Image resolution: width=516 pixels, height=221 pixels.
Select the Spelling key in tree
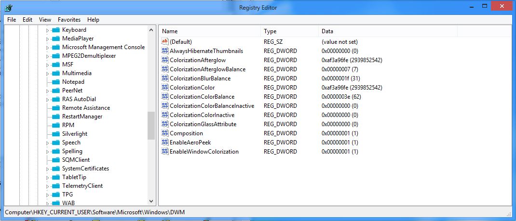point(72,151)
